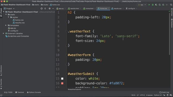The height and width of the screenshot is (97, 173).
Task: Click the editor vertical scrollbar
Action: click(169, 34)
